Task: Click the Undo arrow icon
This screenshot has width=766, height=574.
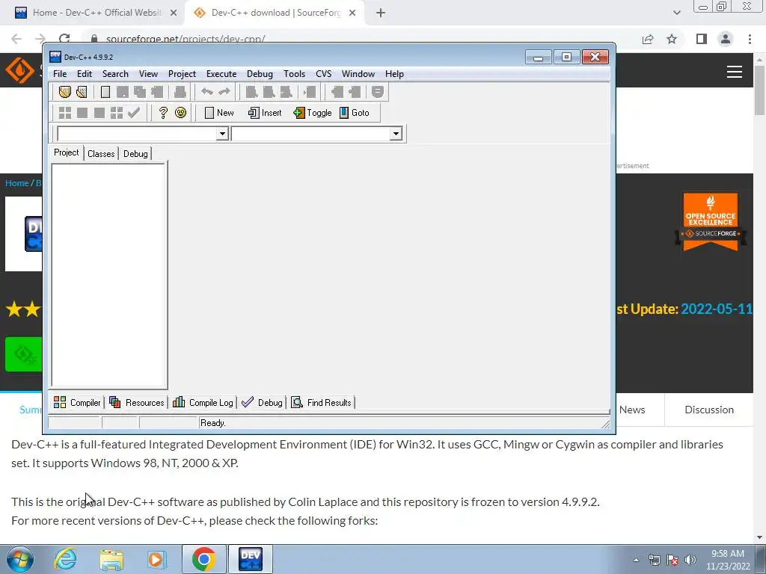Action: click(x=207, y=92)
